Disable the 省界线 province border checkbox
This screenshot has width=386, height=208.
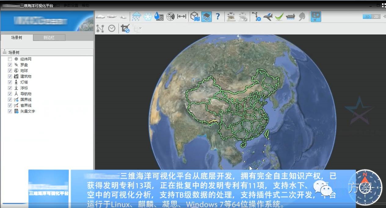tap(10, 106)
